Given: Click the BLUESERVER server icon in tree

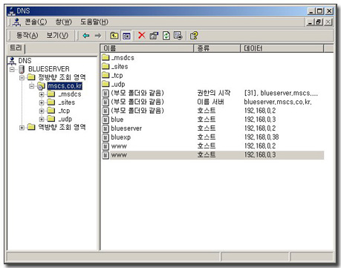Looking at the screenshot, I should click(x=22, y=69).
